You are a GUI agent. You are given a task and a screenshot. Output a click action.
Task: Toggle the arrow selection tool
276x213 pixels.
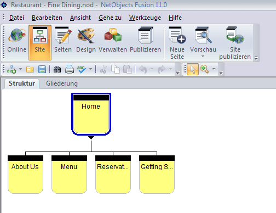point(193,69)
